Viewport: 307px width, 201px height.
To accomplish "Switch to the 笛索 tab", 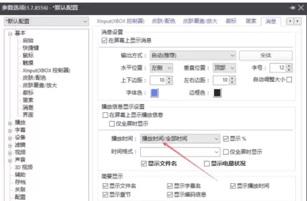I will pos(251,21).
